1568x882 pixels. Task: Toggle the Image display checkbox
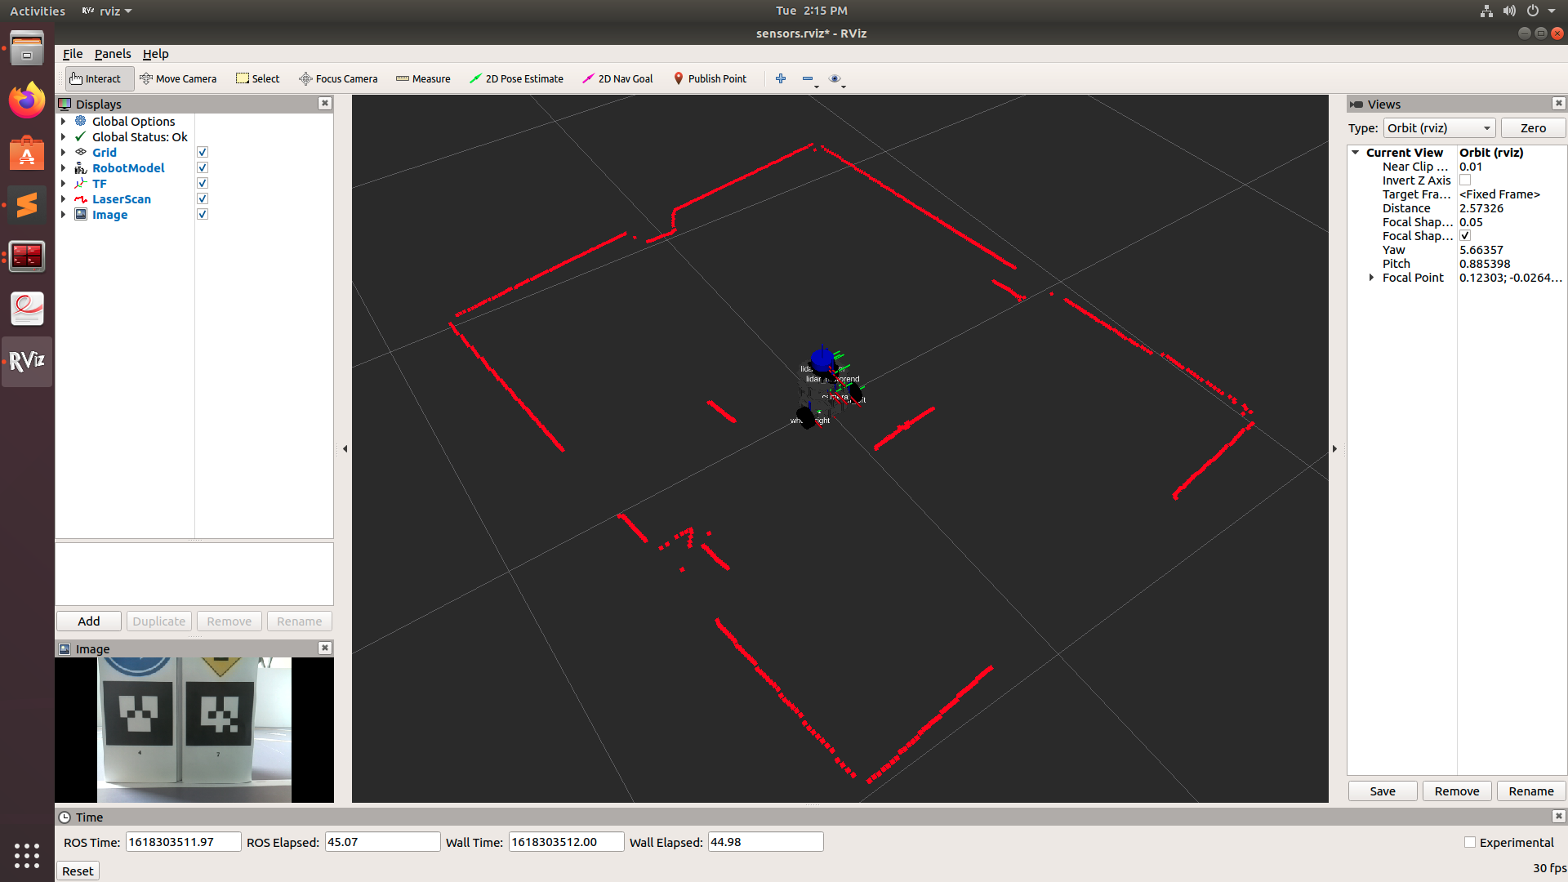203,214
